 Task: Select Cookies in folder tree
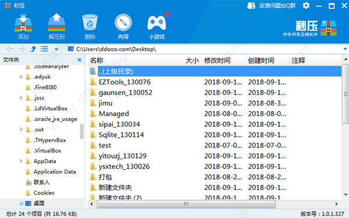click(x=44, y=193)
